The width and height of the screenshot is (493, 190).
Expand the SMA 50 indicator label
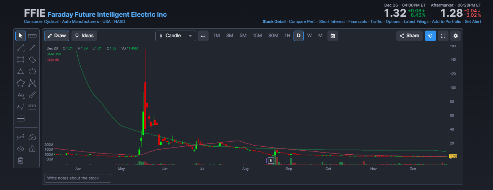[x=53, y=60]
